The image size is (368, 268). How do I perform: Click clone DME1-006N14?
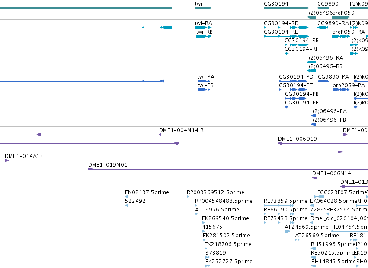(331, 173)
